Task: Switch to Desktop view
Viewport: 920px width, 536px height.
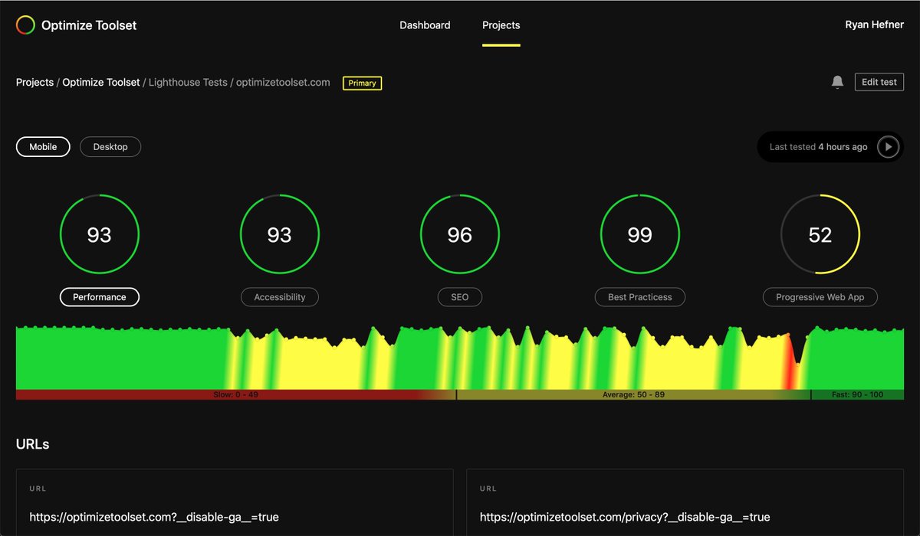Action: point(110,146)
